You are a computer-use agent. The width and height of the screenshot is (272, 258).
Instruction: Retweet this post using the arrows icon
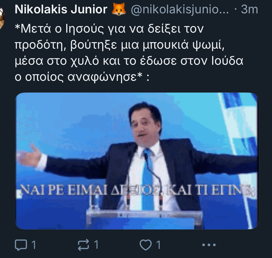(83, 245)
